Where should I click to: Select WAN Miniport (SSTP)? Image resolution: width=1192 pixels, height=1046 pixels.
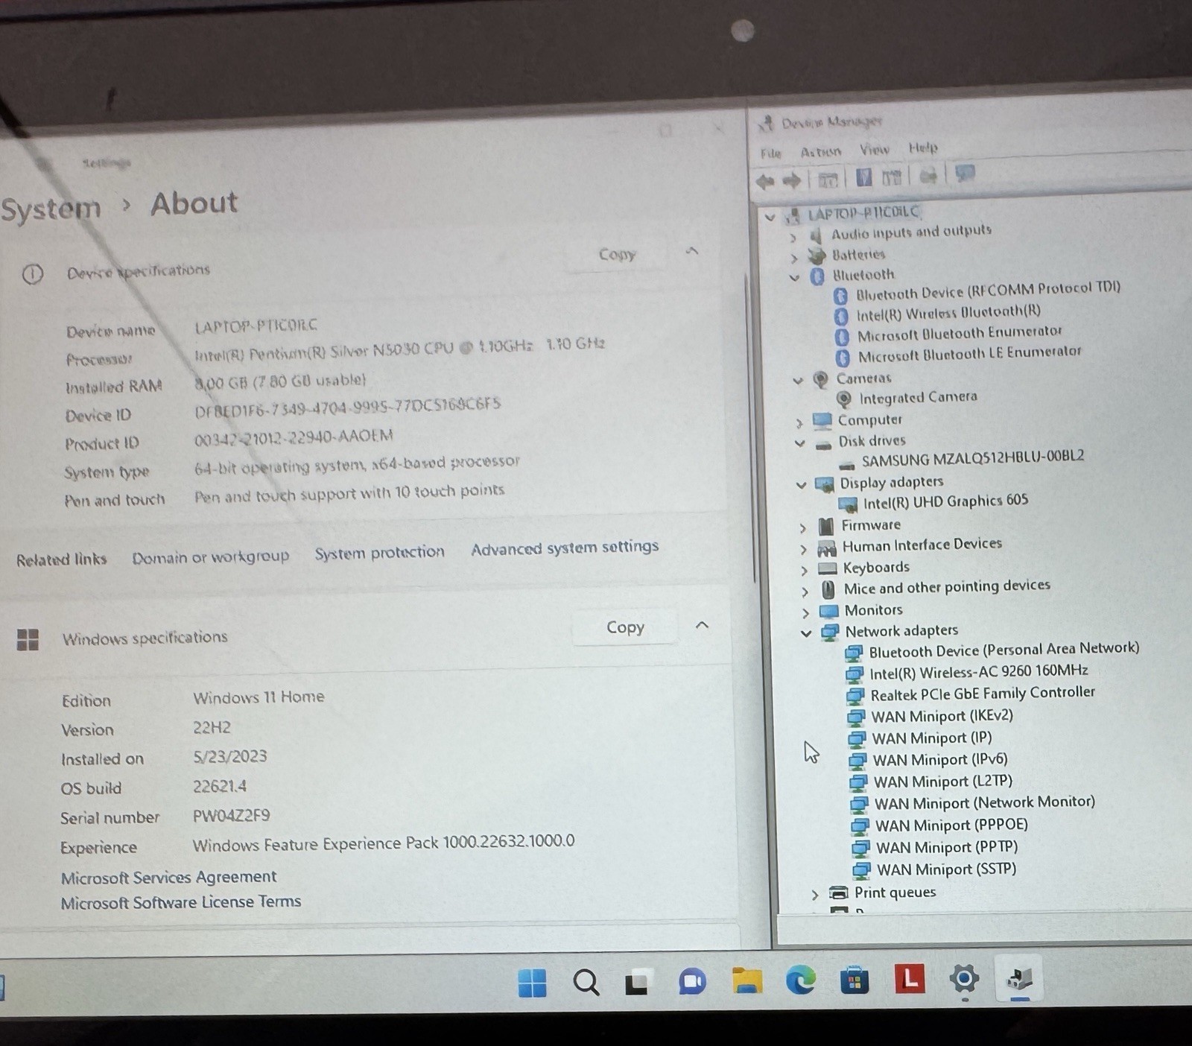(946, 869)
